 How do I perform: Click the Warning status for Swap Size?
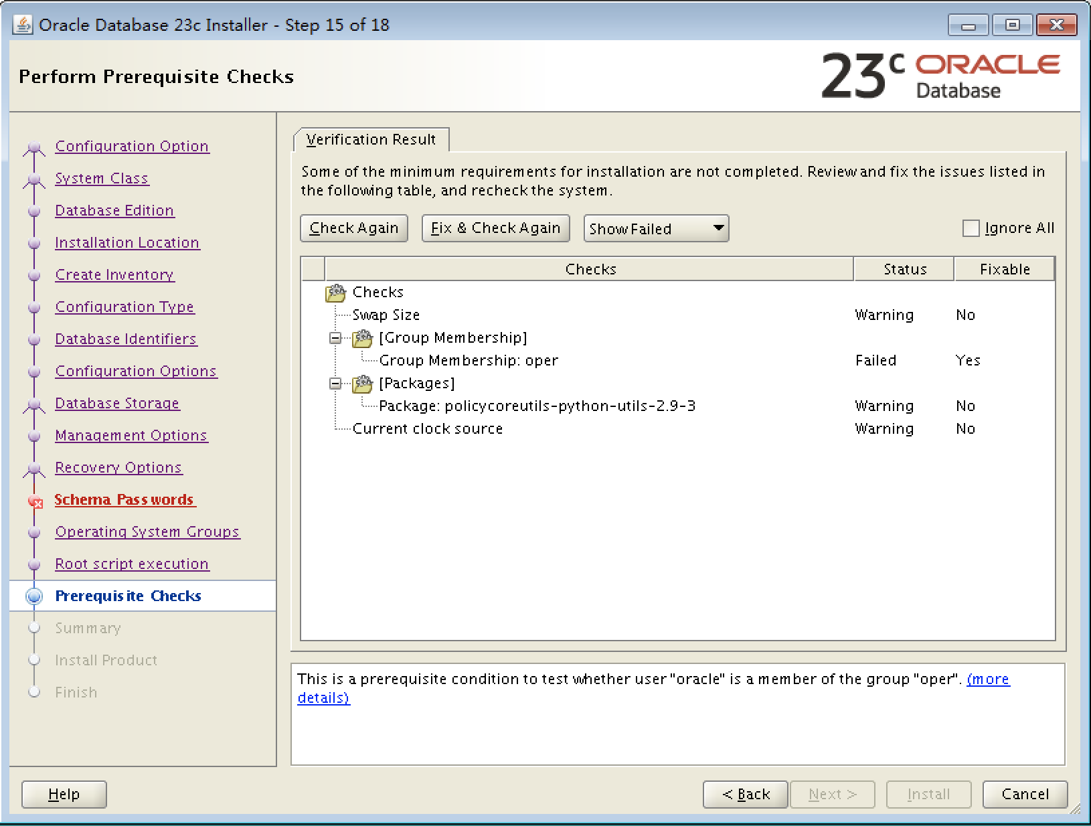point(884,315)
